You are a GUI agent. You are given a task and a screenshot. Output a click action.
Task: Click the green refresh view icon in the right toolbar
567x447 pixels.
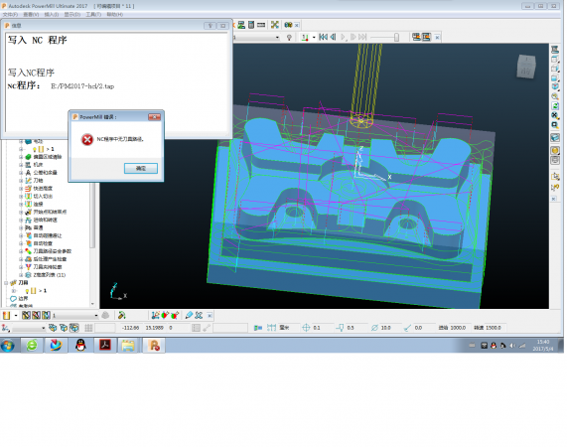[x=555, y=106]
